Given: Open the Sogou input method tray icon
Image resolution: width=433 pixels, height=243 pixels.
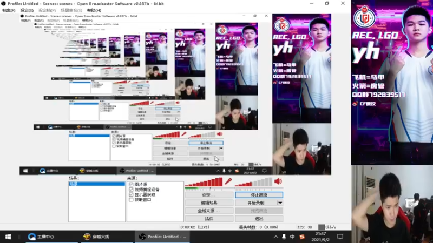Looking at the screenshot, I should [x=302, y=237].
